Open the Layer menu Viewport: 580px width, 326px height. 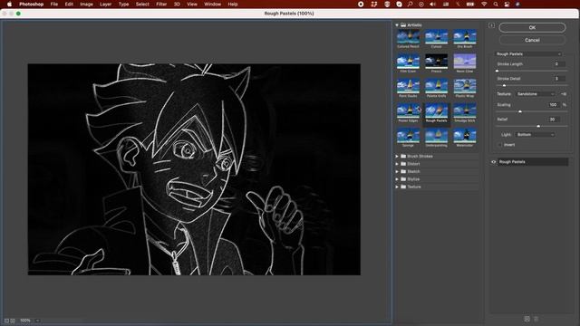105,4
